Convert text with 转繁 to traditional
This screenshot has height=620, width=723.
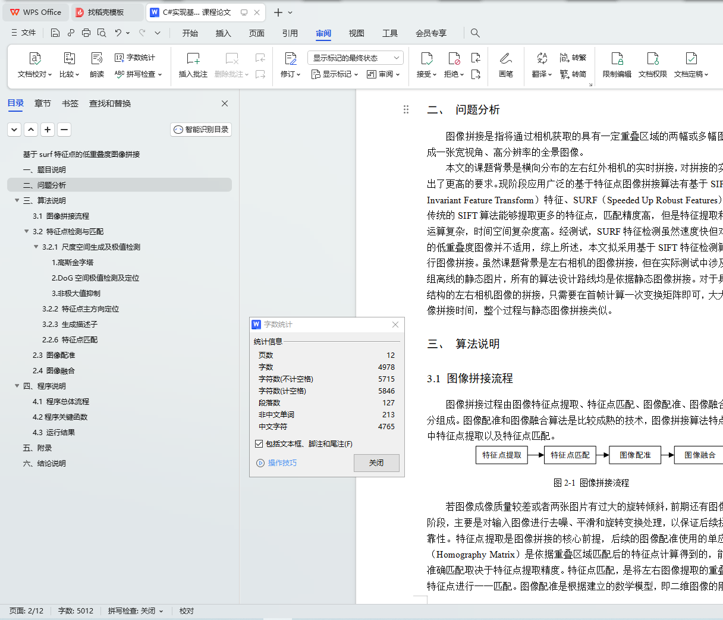tap(573, 58)
